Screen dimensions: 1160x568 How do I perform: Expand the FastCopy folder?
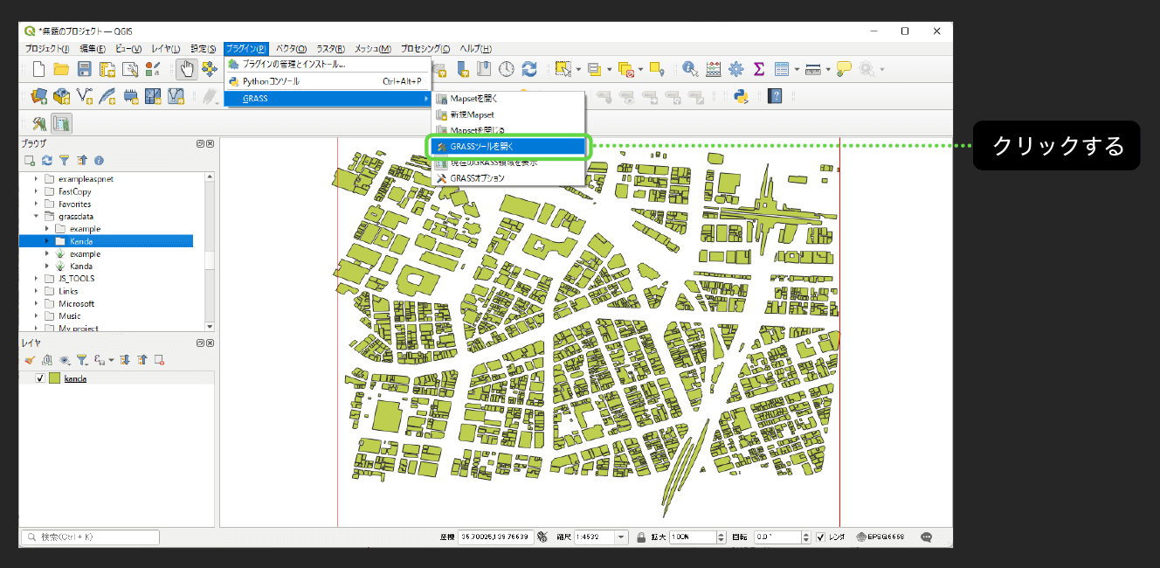point(37,191)
